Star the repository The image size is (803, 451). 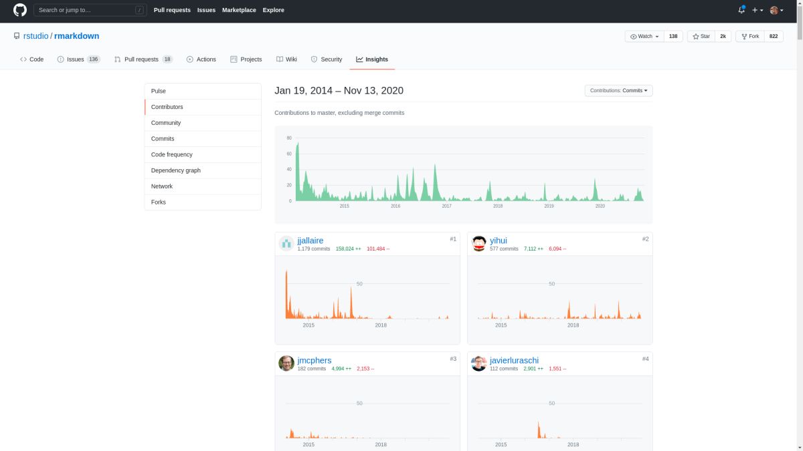(x=701, y=36)
